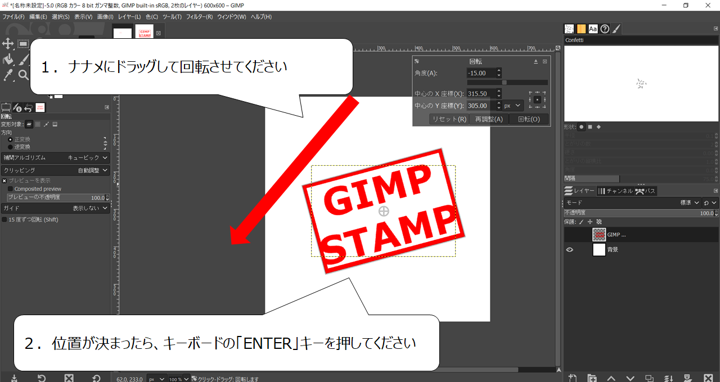
Task: Open the Patterns tab in right dock
Action: pos(581,29)
